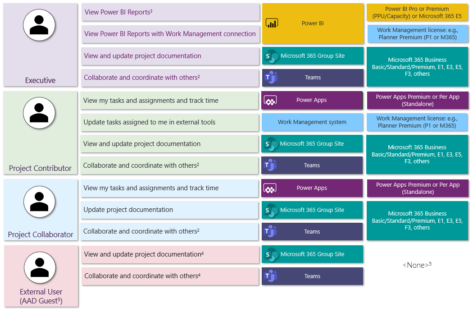This screenshot has width=473, height=312.
Task: Click Executive's 'Collaborate and coordinate with others' row
Action: 171,78
